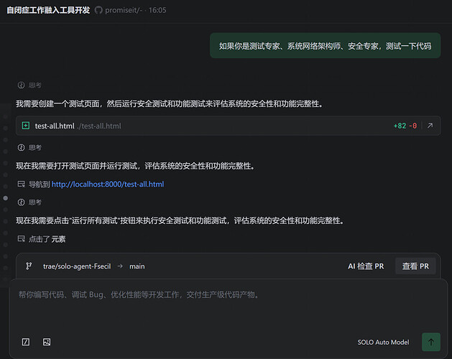452x359 pixels.
Task: Click the 查看 PR button
Action: click(415, 266)
